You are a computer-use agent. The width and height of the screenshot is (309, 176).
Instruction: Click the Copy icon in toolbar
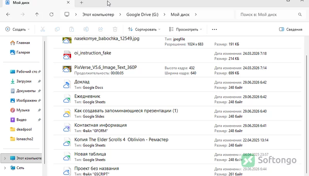[x=57, y=29]
